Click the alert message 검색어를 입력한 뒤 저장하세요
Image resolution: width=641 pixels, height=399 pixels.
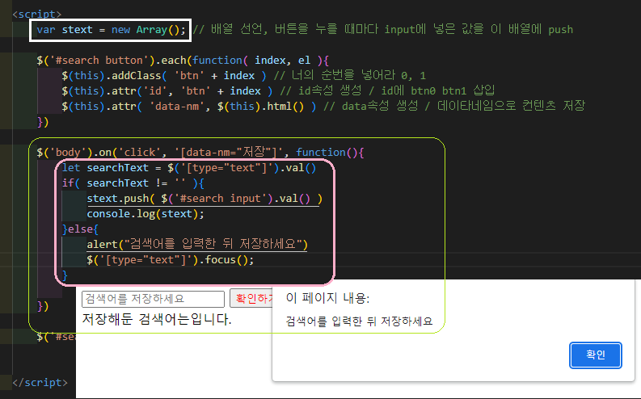pos(359,321)
